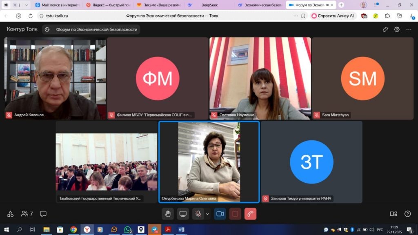The image size is (418, 235).
Task: Click the SM avatar of Sara Mkrtchyan
Action: tap(362, 78)
